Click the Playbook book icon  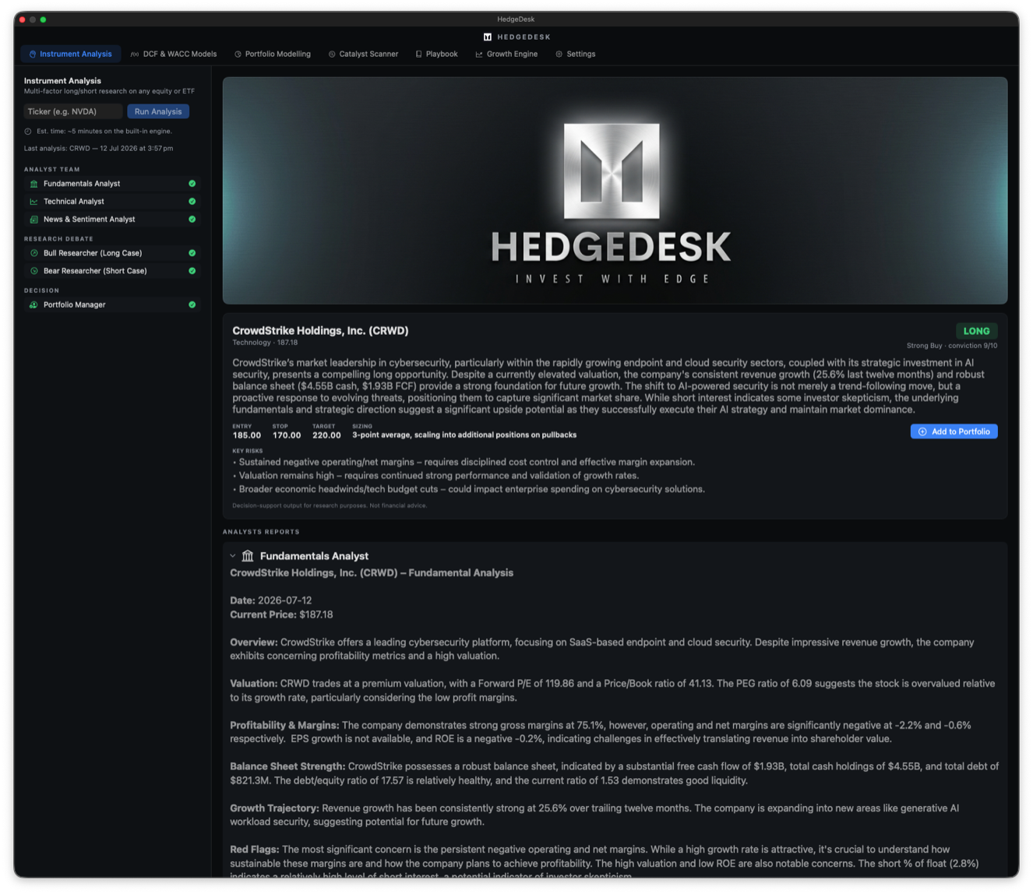pyautogui.click(x=418, y=55)
